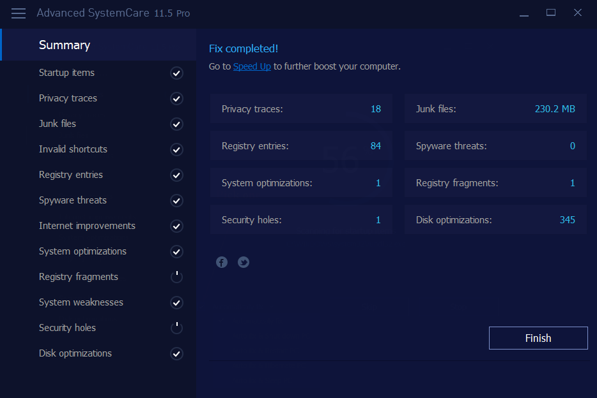597x398 pixels.
Task: Click the Privacy traces checkmark icon
Action: tap(176, 99)
